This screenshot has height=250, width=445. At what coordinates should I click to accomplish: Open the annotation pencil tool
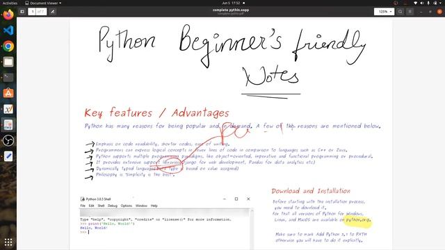click(53, 12)
